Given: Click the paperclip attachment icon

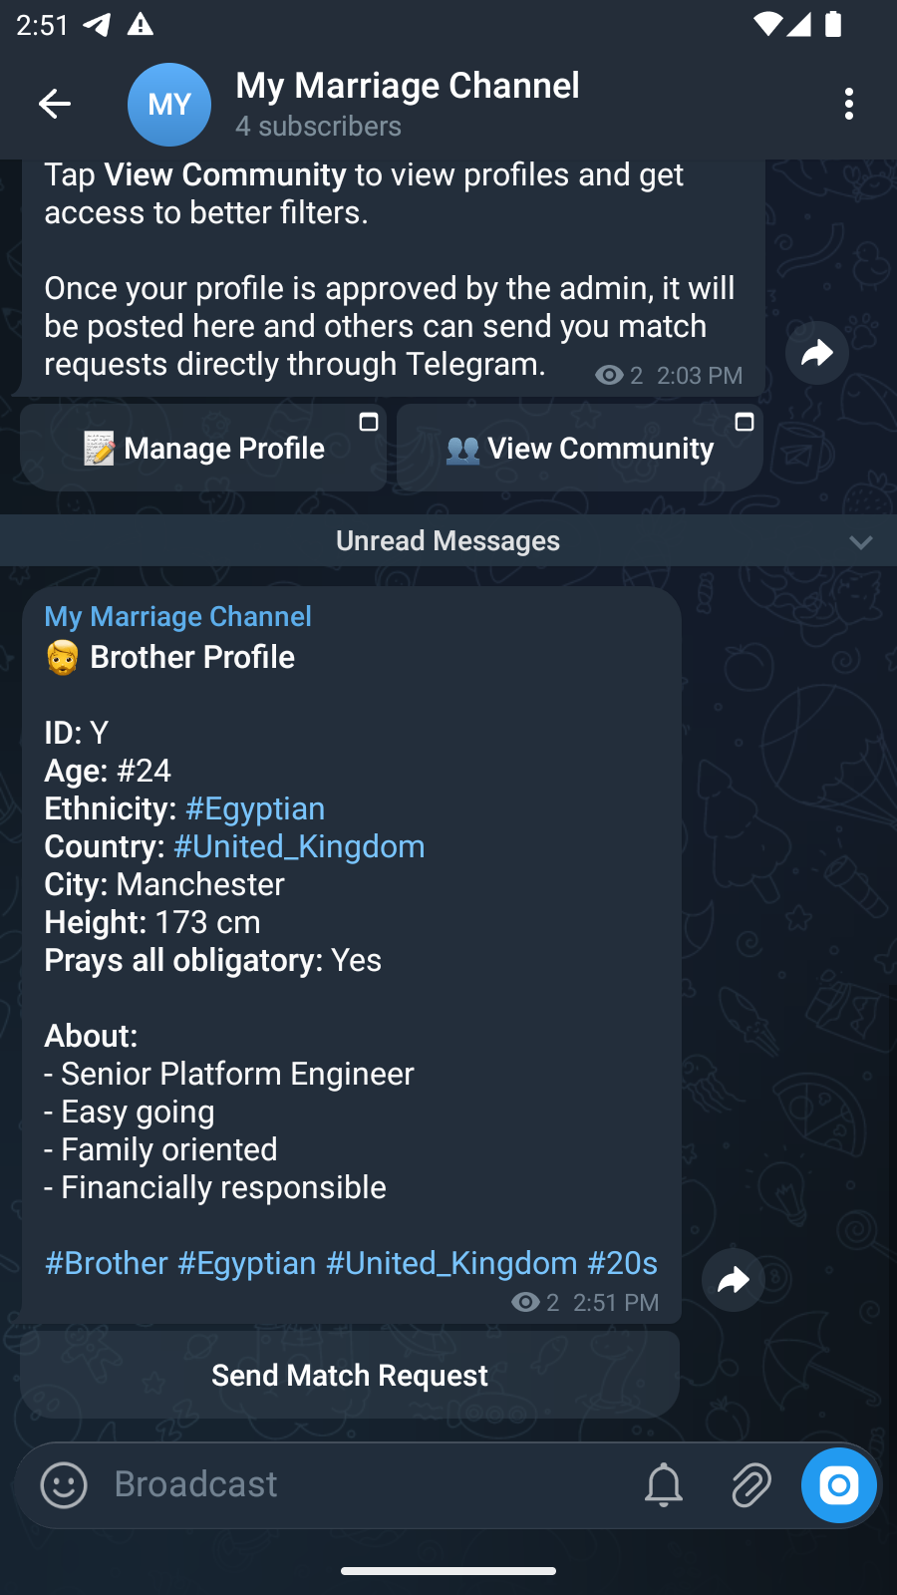Looking at the screenshot, I should (x=750, y=1484).
